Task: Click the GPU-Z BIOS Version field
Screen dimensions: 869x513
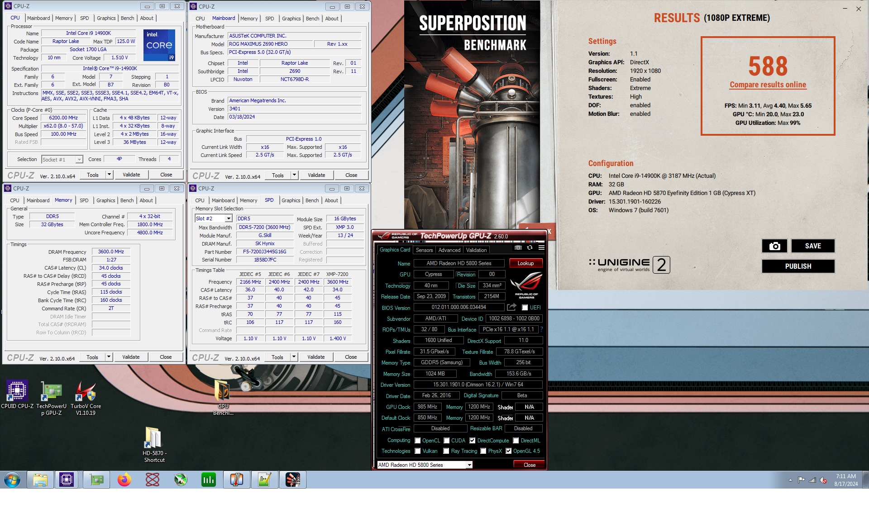Action: (458, 307)
